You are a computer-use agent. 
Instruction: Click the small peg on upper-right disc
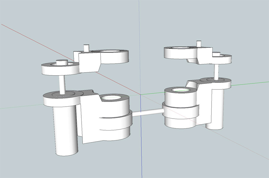coord(216,54)
